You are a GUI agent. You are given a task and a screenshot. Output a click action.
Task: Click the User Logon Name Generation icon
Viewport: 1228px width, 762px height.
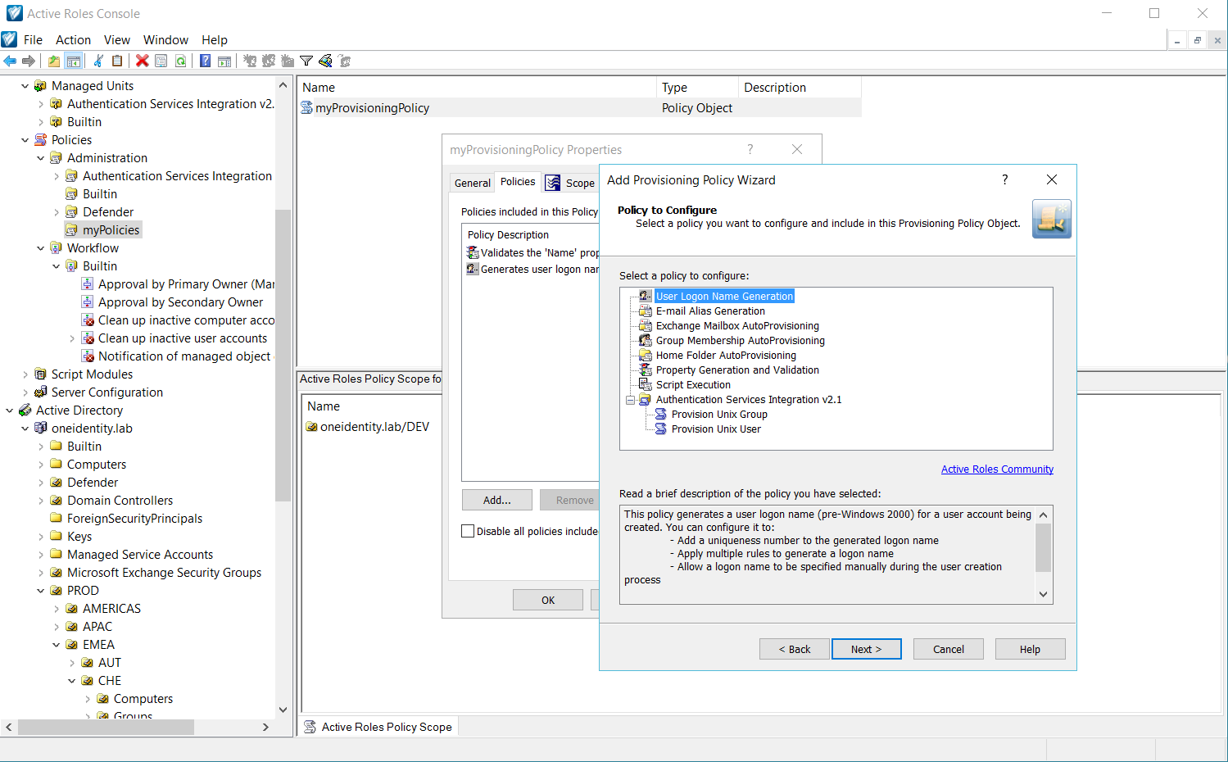click(x=646, y=296)
